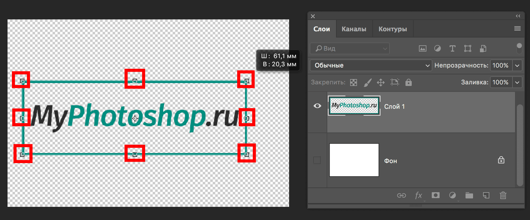Show the Фон layer visibility box

(317, 160)
